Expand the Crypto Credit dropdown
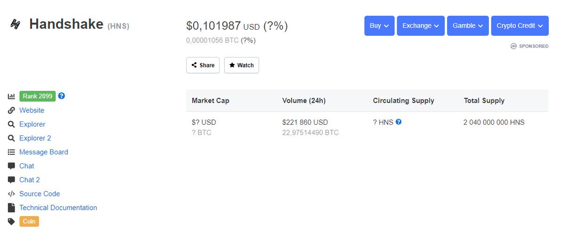 [520, 25]
